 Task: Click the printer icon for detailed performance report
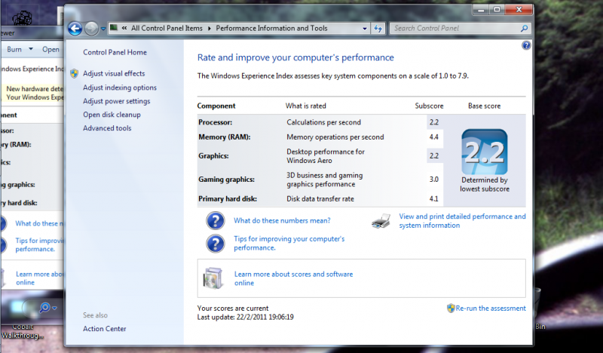coord(382,221)
